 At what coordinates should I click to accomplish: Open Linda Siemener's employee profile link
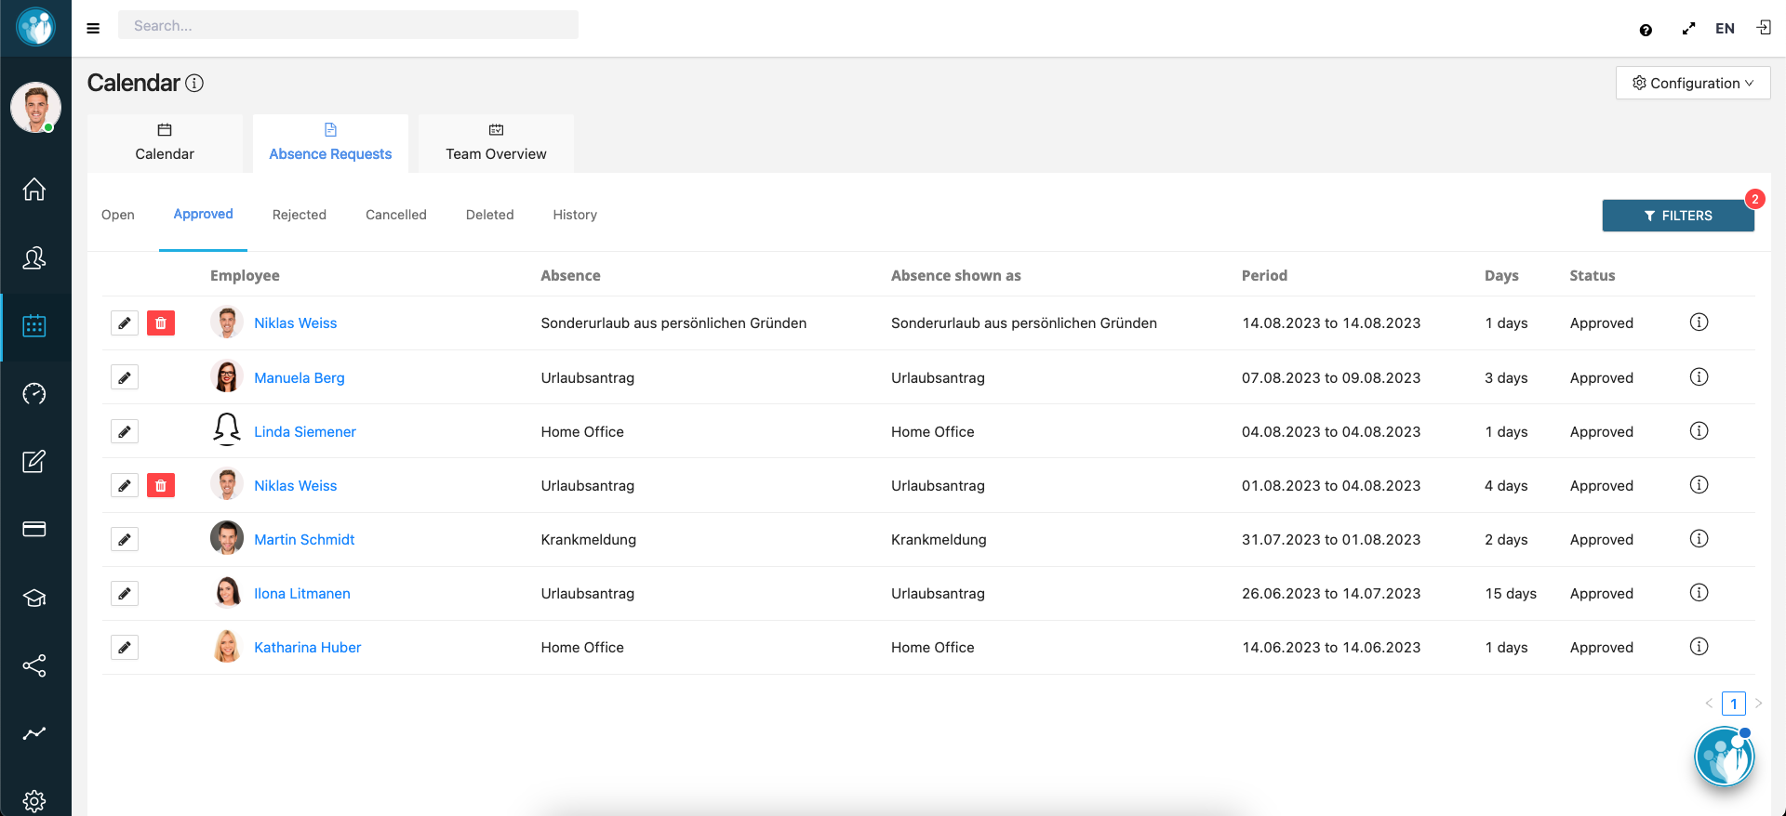[304, 432]
